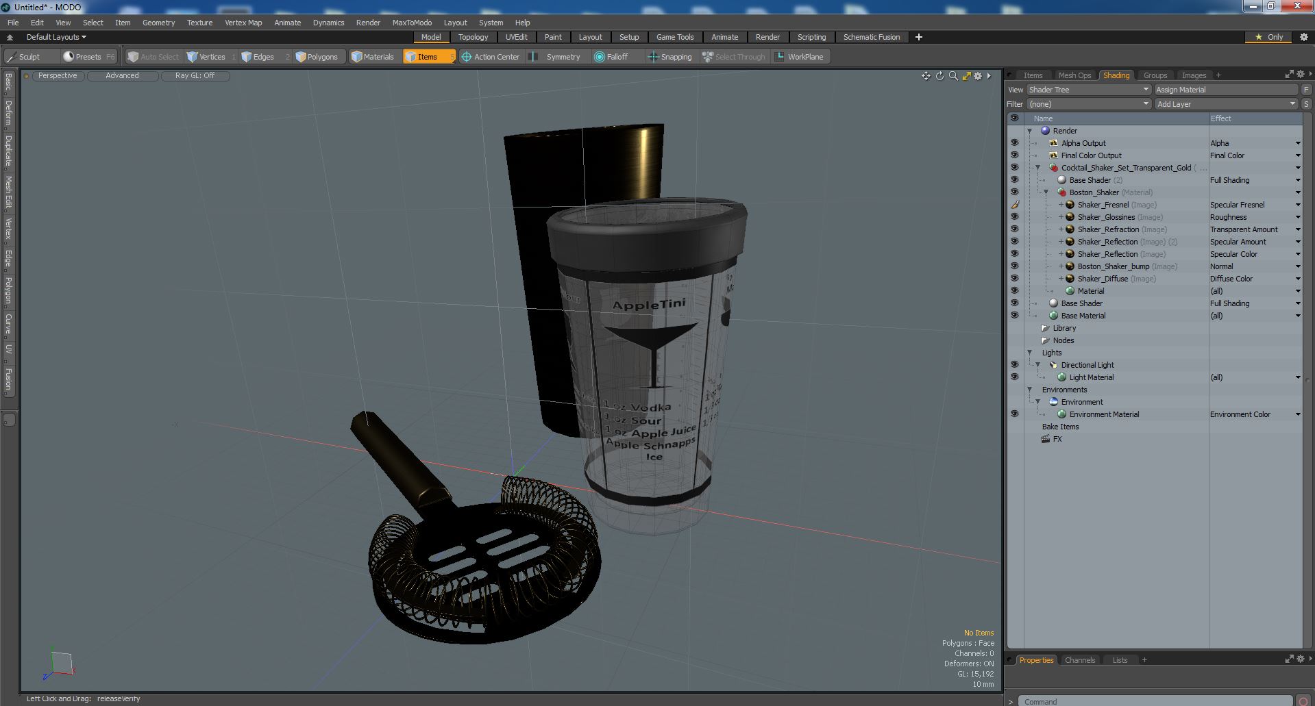The image size is (1315, 706).
Task: Maximize the 3D viewport
Action: tap(966, 76)
